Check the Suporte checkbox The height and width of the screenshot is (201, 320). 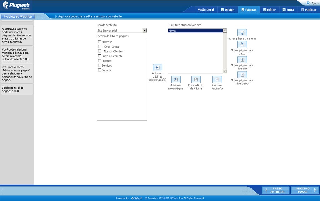tap(100, 70)
